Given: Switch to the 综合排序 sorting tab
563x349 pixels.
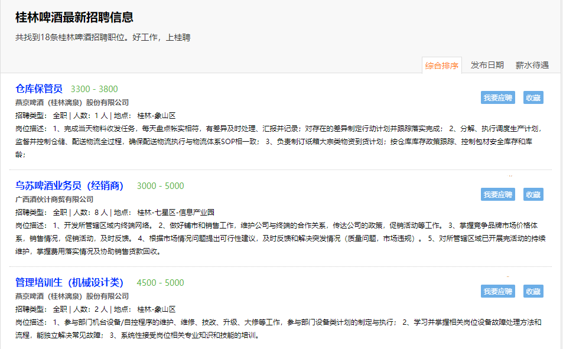Looking at the screenshot, I should pos(441,66).
